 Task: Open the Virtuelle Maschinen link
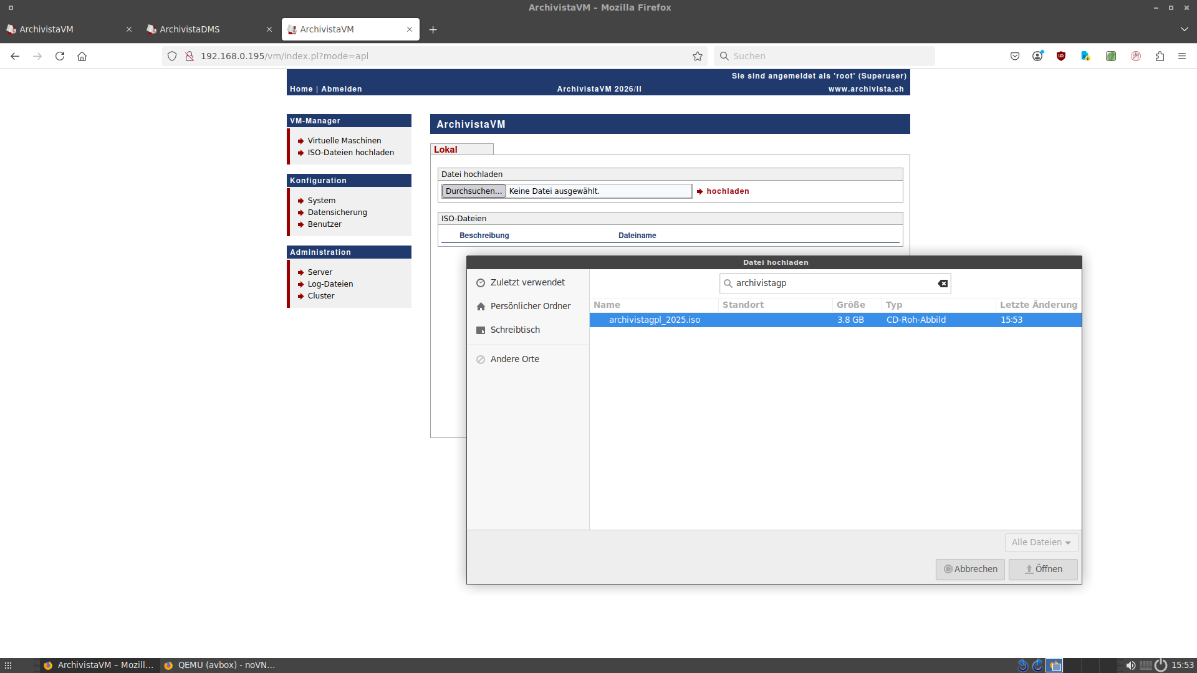click(344, 141)
